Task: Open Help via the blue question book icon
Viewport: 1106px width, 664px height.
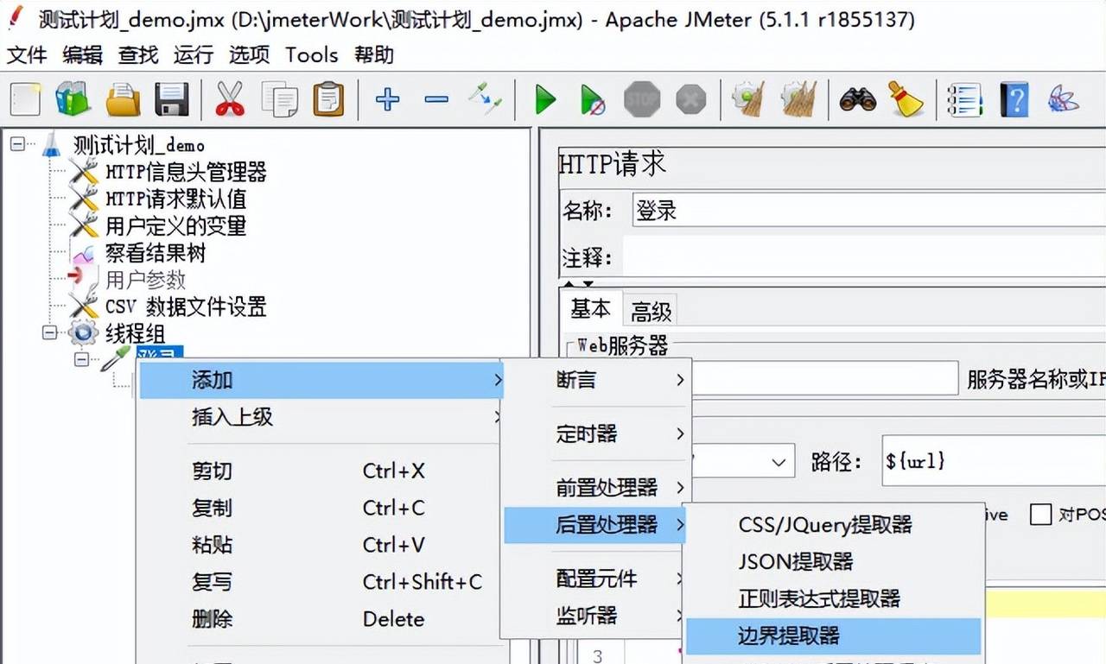Action: coord(1014,99)
